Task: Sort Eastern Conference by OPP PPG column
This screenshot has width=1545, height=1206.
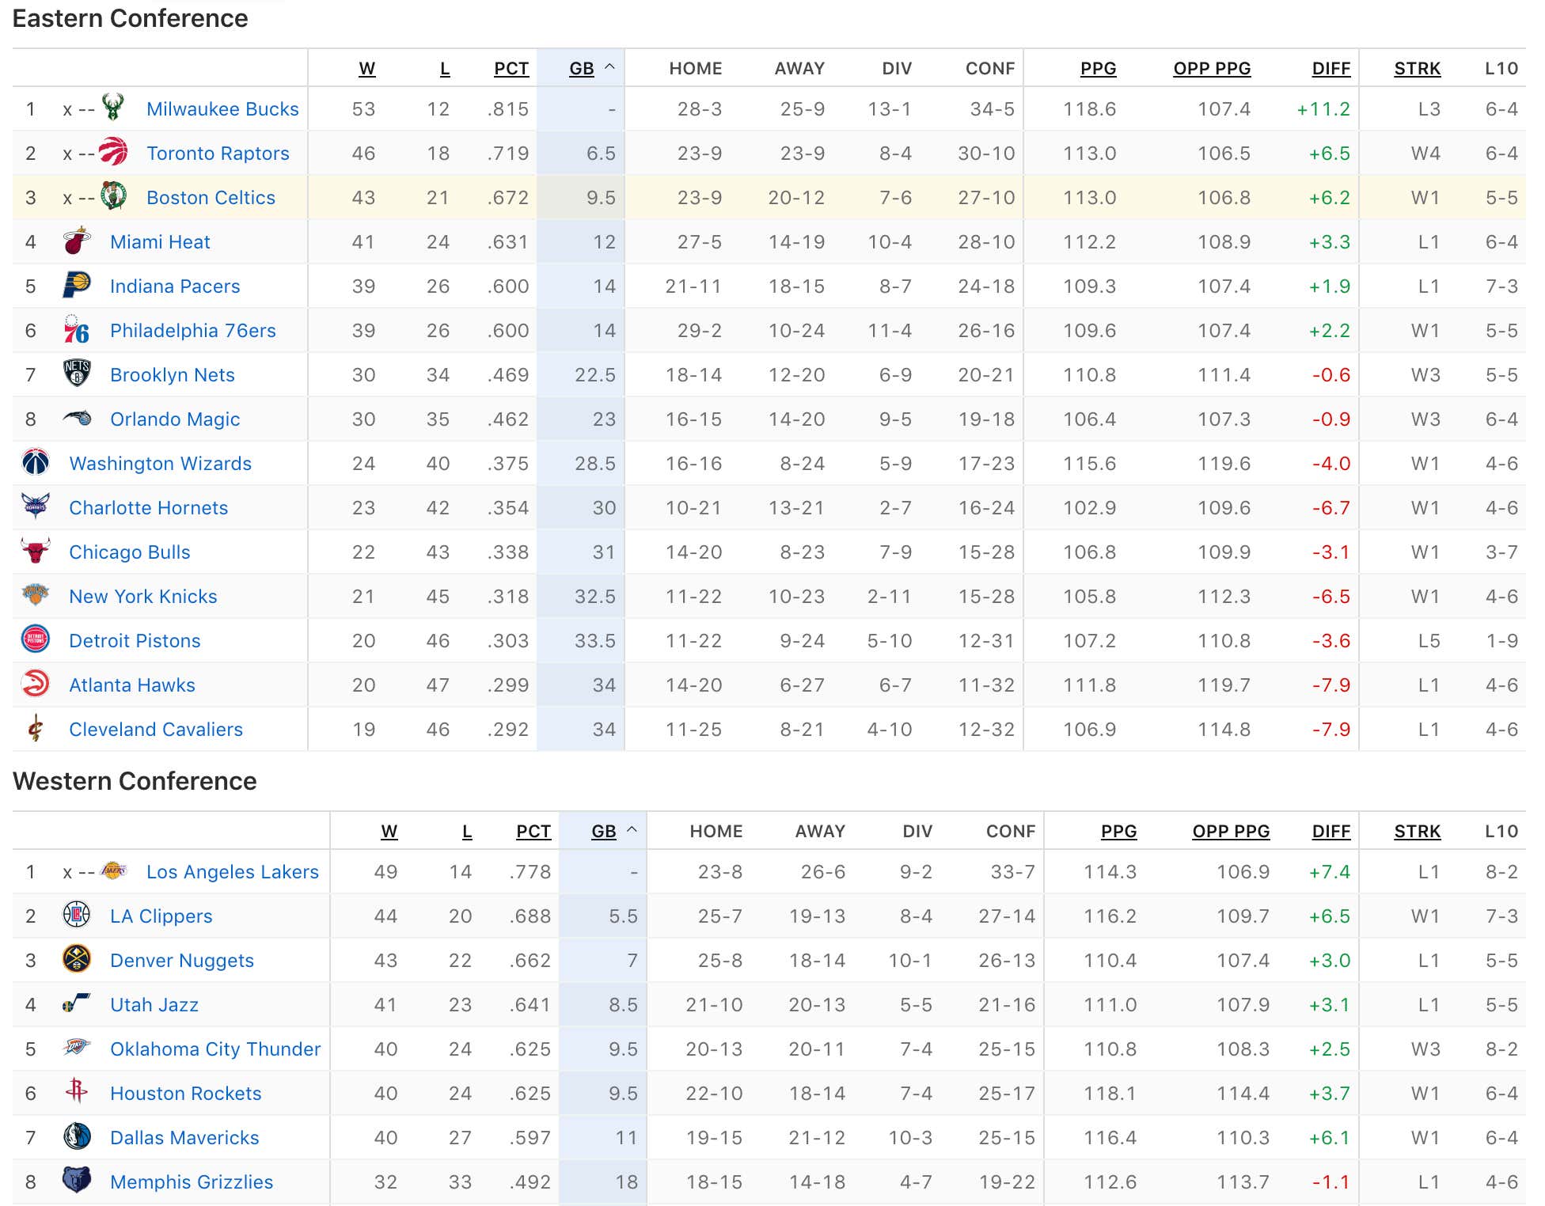Action: (x=1212, y=69)
